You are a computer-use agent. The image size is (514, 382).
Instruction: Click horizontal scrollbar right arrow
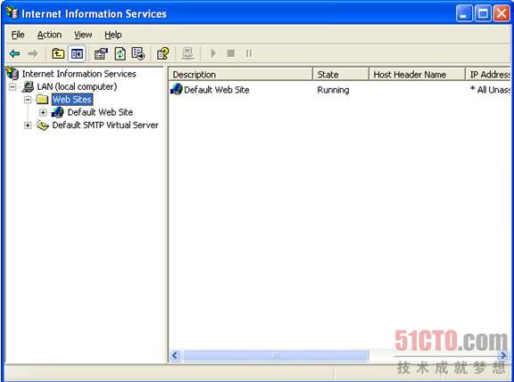tap(503, 355)
